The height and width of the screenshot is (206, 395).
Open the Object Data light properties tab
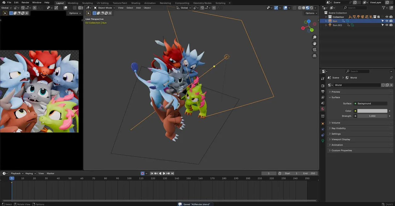coord(323,141)
